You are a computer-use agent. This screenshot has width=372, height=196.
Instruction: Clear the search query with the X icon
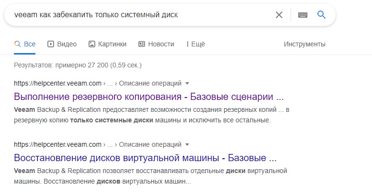[279, 15]
